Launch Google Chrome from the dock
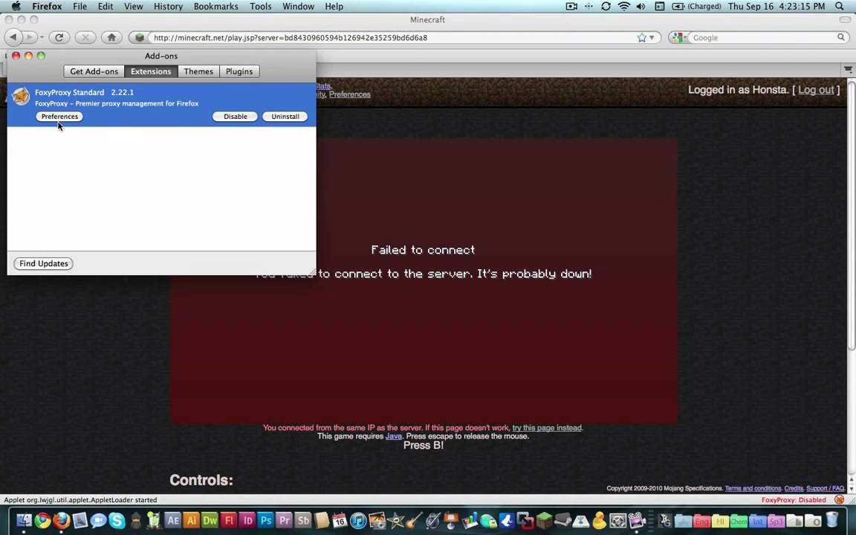The image size is (856, 535). (x=42, y=520)
